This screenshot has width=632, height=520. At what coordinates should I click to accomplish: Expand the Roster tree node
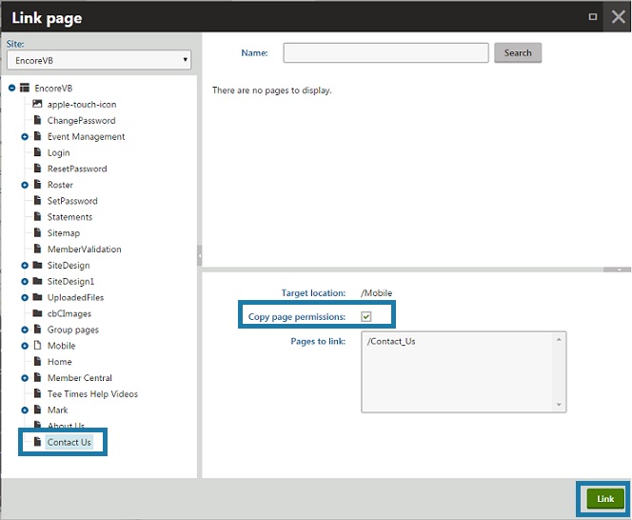coord(26,185)
